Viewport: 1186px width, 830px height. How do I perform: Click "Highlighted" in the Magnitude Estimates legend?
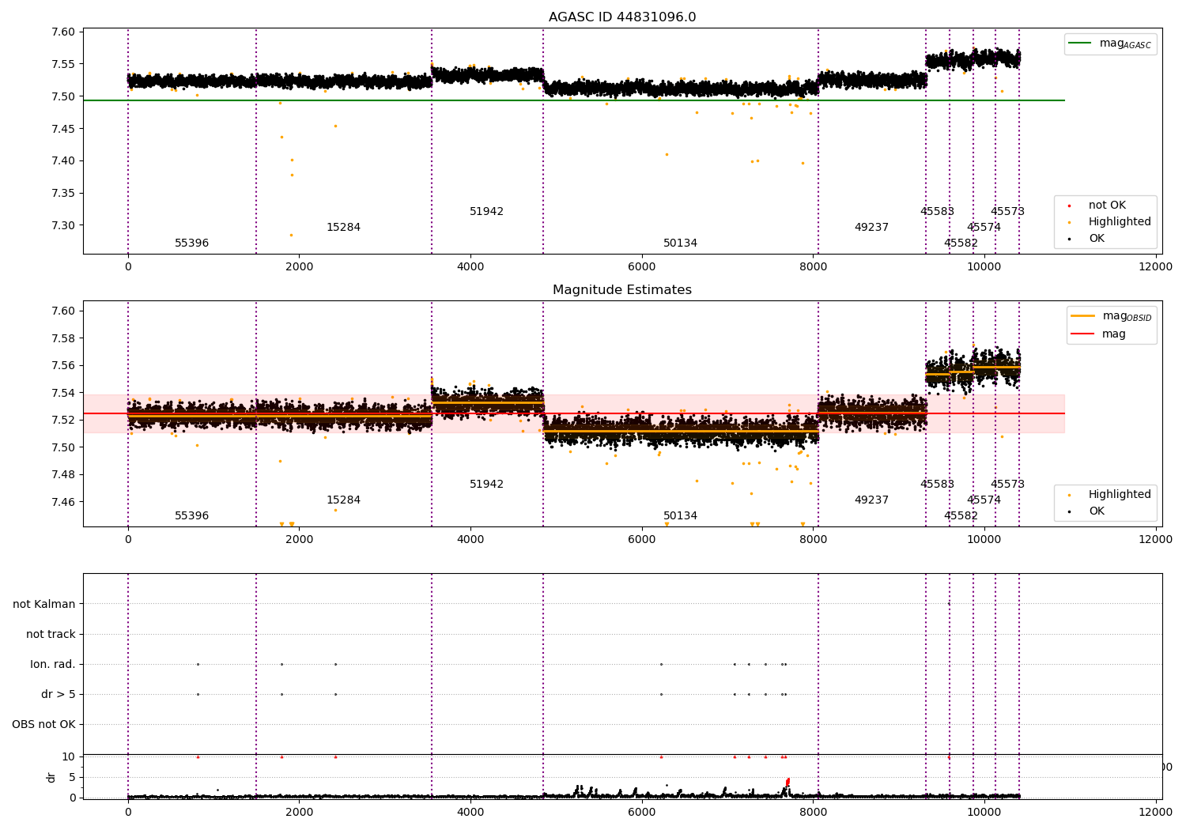pos(1120,495)
